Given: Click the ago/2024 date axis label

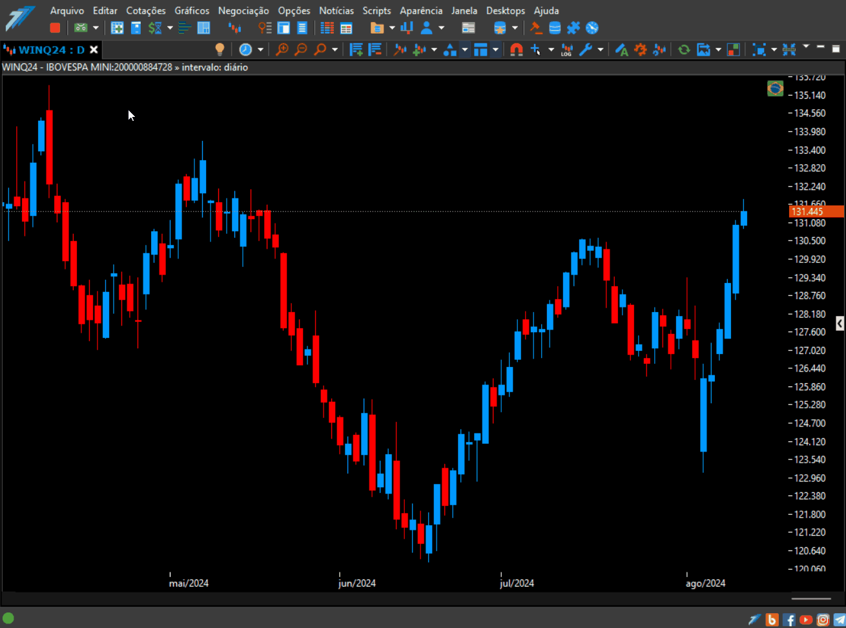Looking at the screenshot, I should point(705,583).
